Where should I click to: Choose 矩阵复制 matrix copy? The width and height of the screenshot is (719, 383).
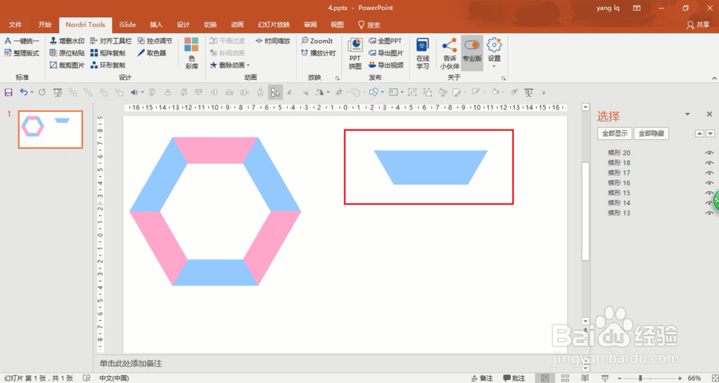coord(108,52)
